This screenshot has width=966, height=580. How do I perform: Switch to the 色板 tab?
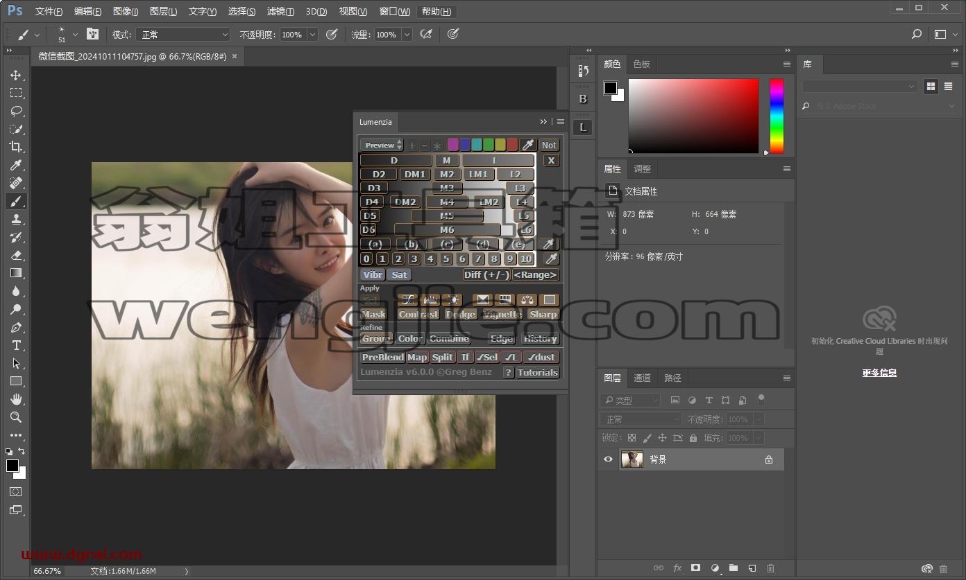coord(641,64)
